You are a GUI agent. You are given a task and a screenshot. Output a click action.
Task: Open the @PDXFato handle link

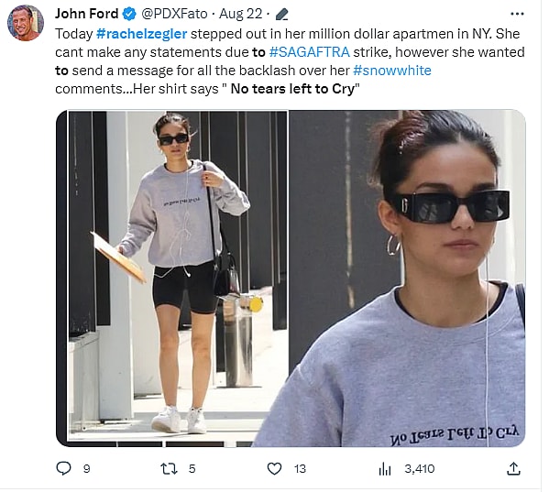[174, 14]
